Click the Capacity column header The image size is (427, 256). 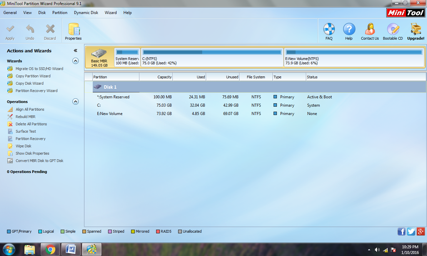[x=156, y=77]
